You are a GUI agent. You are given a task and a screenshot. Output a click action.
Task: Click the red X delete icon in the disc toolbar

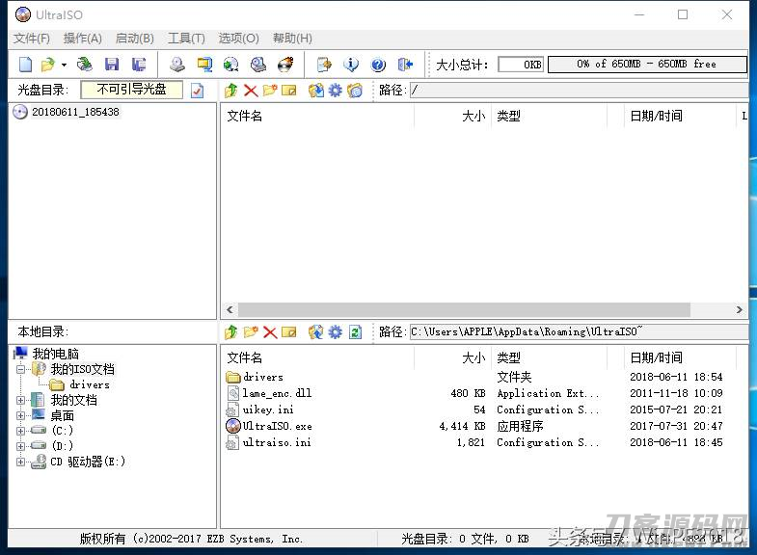point(251,91)
